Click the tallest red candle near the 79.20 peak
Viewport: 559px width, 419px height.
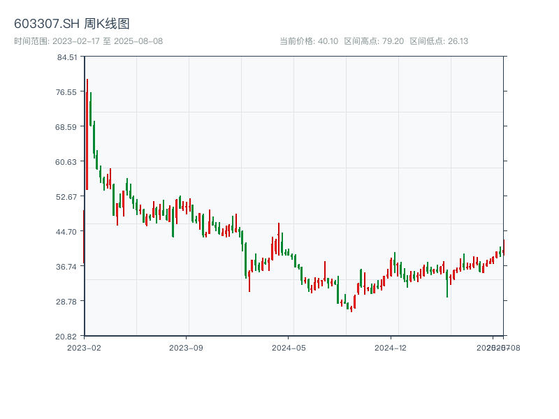click(x=87, y=133)
